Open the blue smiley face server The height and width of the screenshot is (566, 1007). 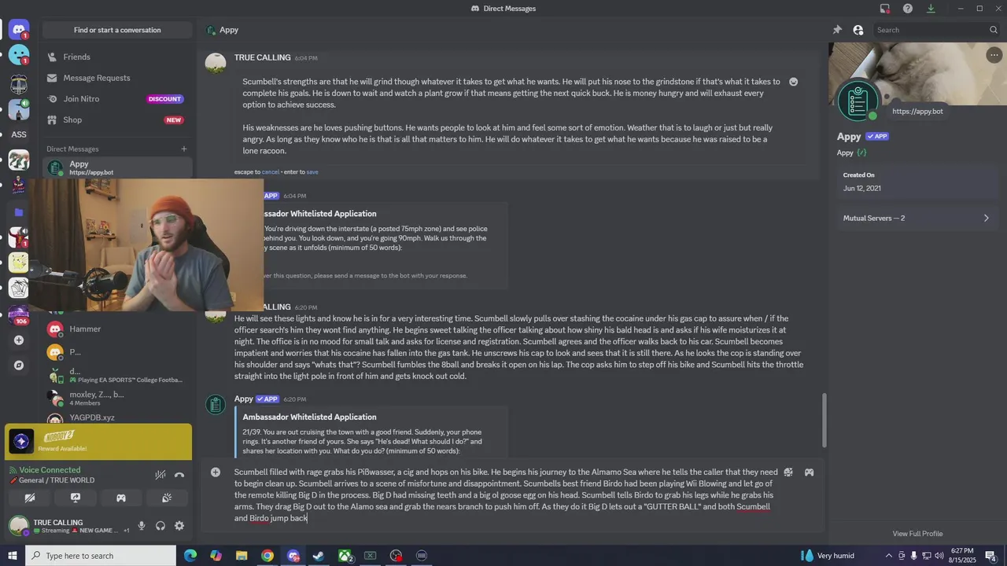19,55
